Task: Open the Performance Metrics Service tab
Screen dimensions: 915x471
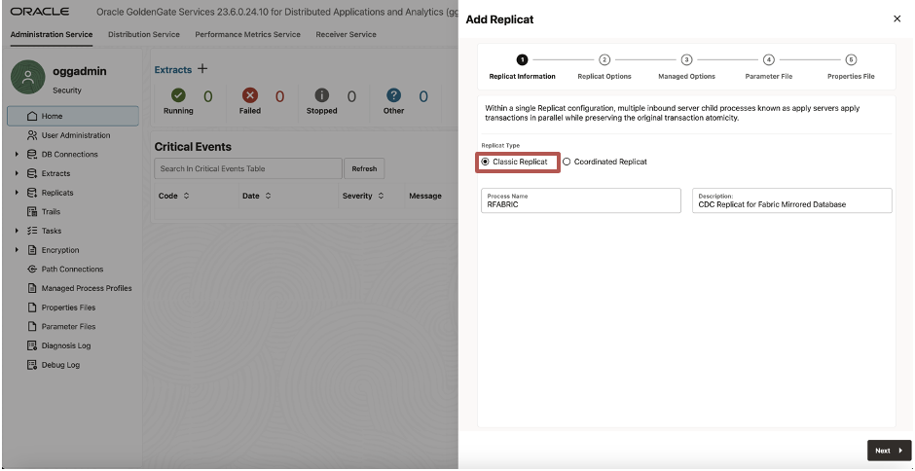Action: pos(247,34)
